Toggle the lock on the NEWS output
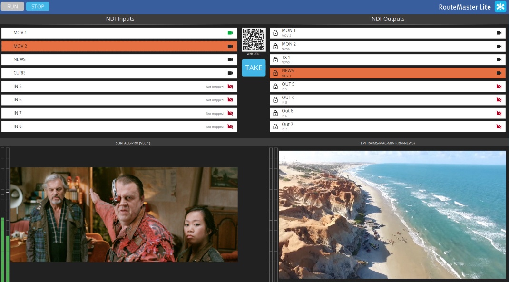 [275, 73]
